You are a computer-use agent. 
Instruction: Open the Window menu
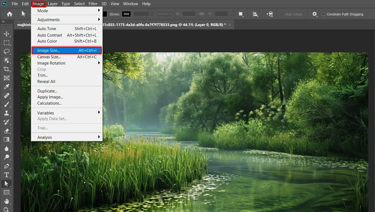131,4
